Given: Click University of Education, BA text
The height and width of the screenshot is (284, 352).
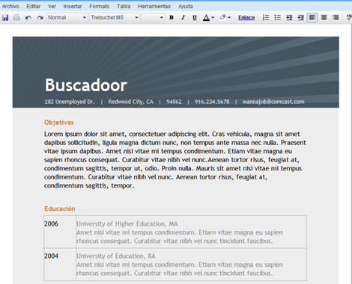Looking at the screenshot, I should point(116,256).
